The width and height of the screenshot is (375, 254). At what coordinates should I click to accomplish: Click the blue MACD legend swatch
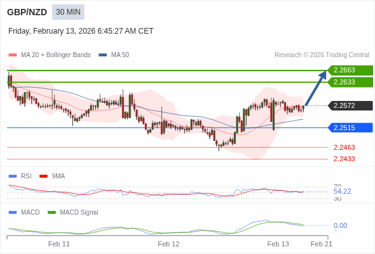(x=13, y=213)
